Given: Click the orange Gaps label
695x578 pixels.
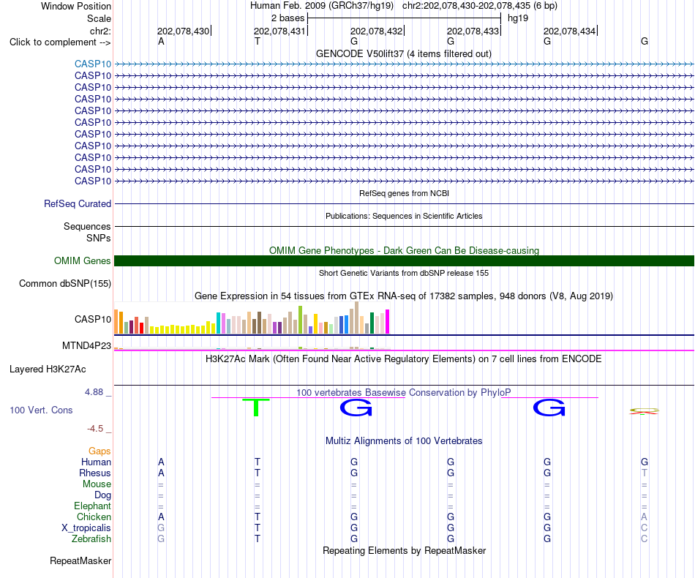Looking at the screenshot, I should (99, 451).
